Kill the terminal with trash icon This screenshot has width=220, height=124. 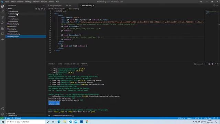click(212, 64)
